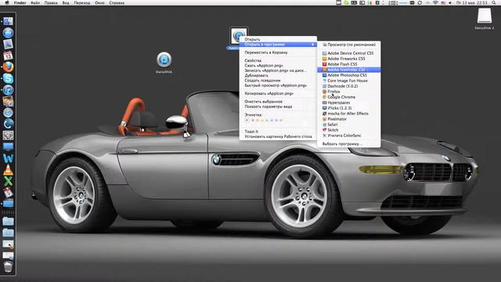Open with Adobe Fireworks CS5

tap(349, 59)
